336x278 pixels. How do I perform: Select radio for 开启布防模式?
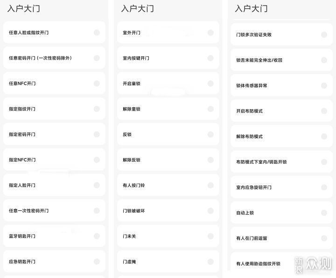(324, 111)
